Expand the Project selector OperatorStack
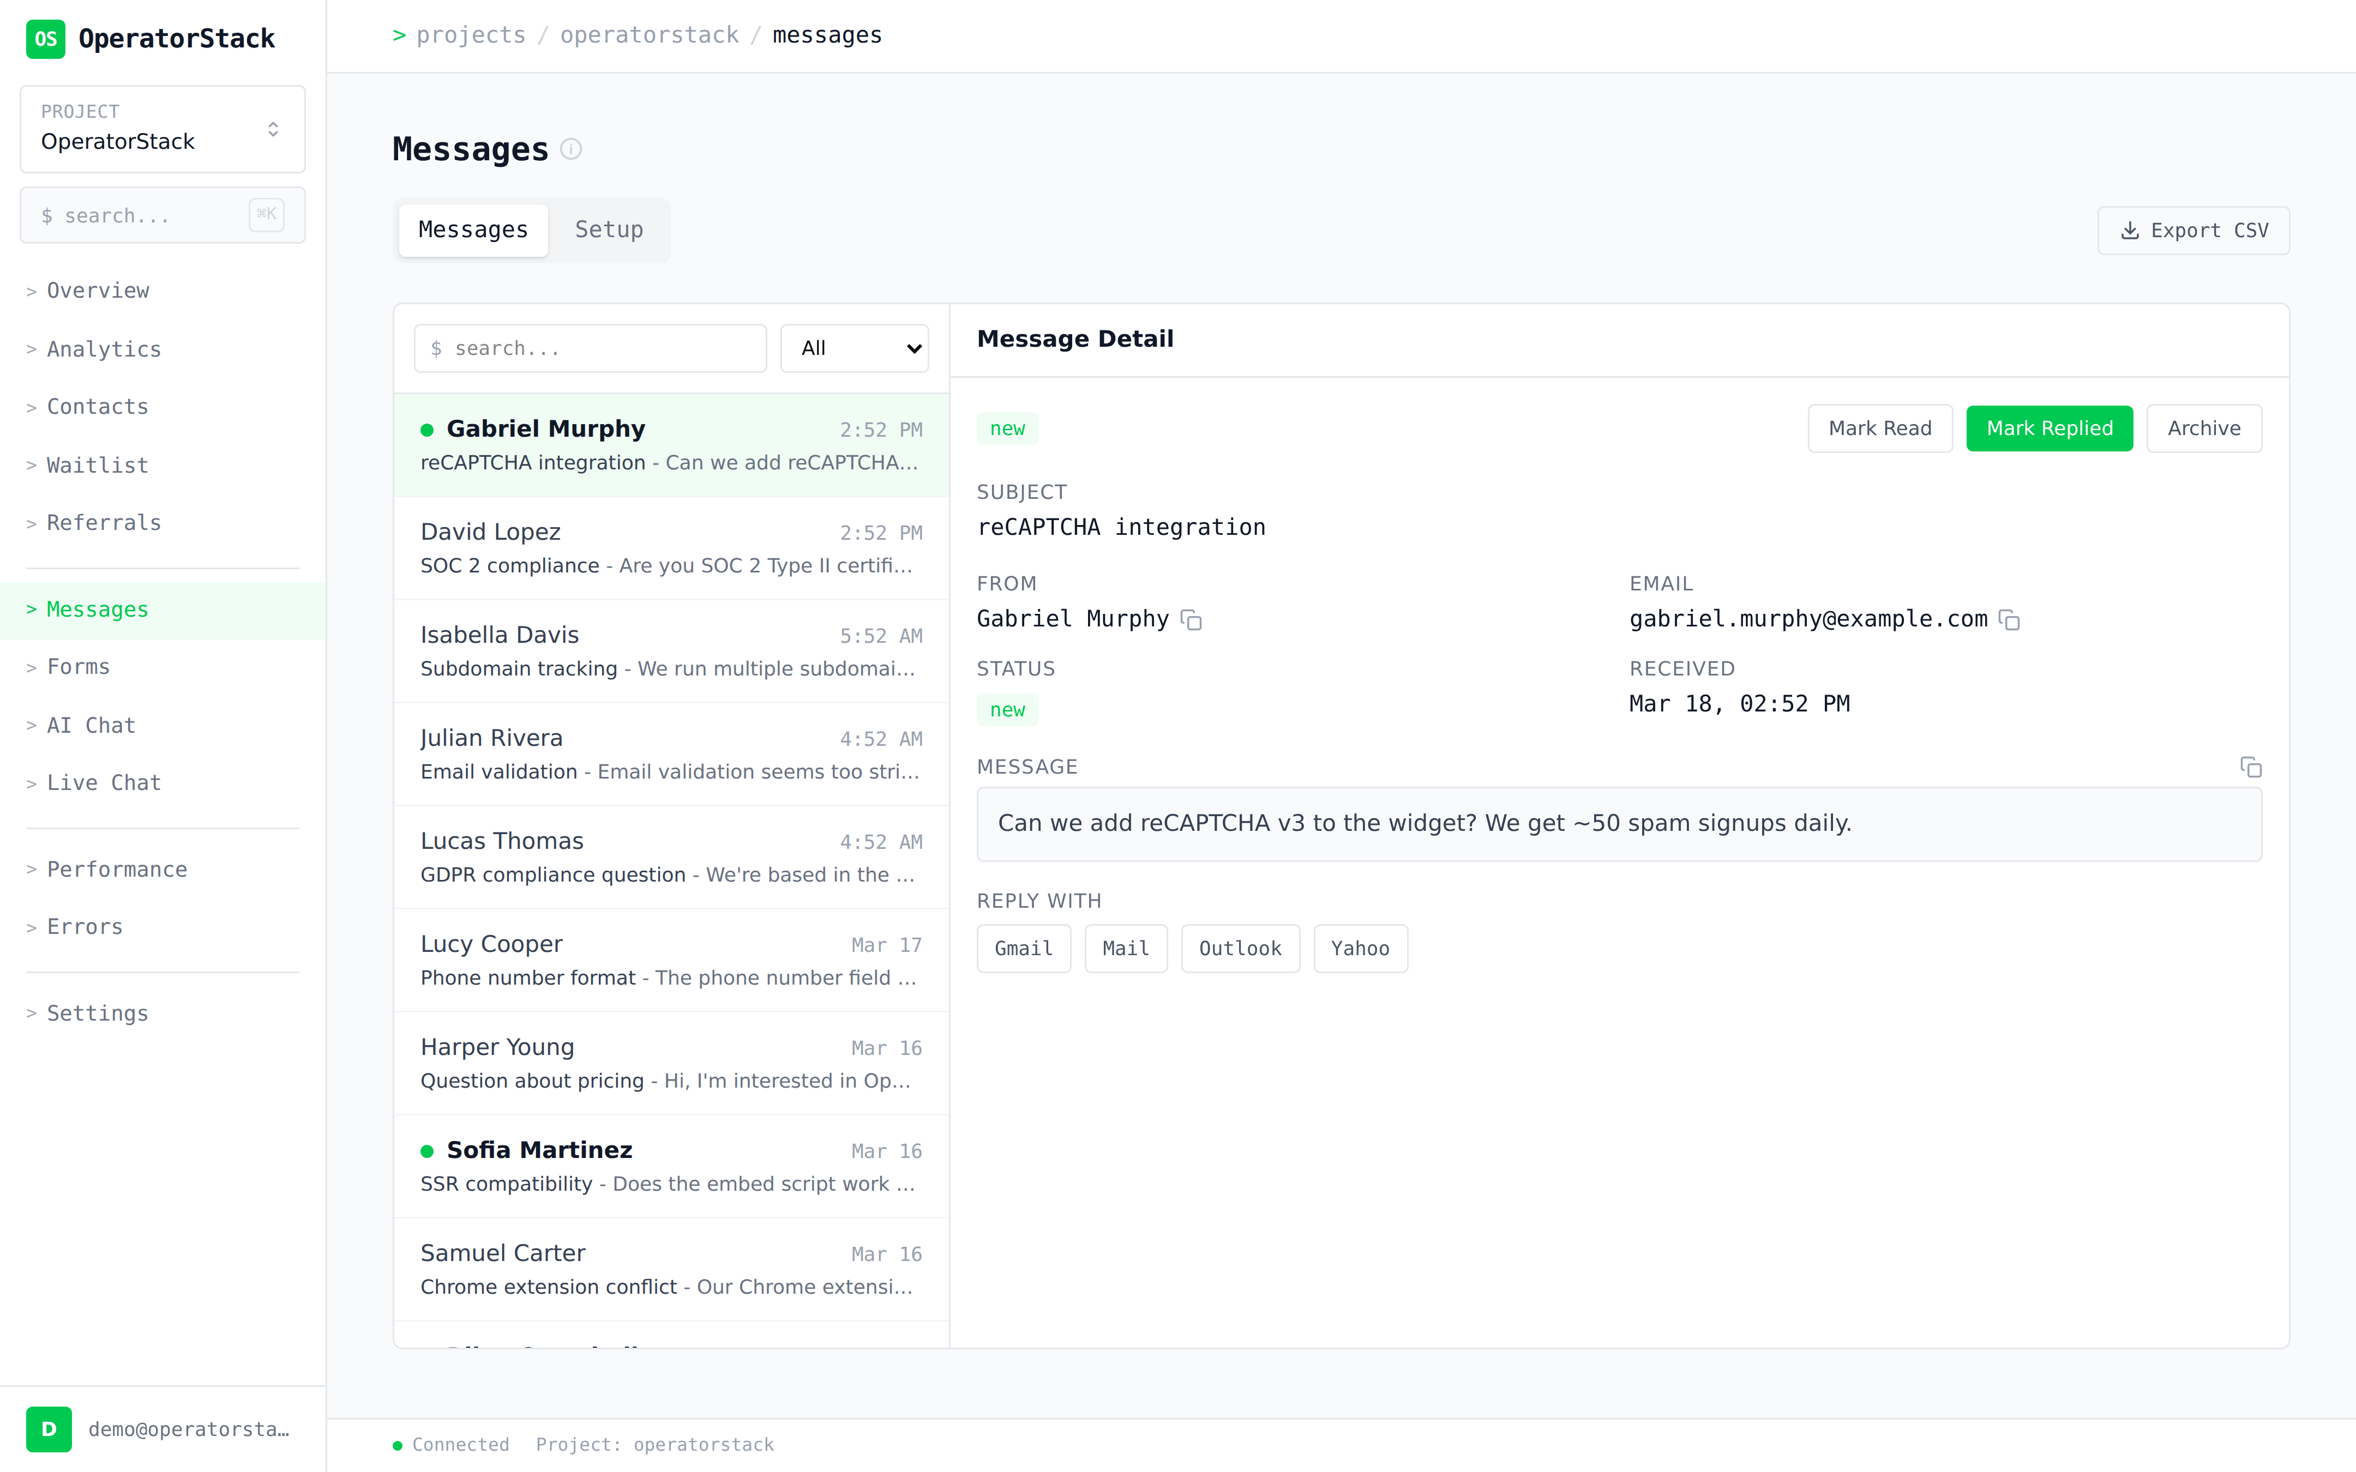The height and width of the screenshot is (1472, 2356). (x=163, y=129)
